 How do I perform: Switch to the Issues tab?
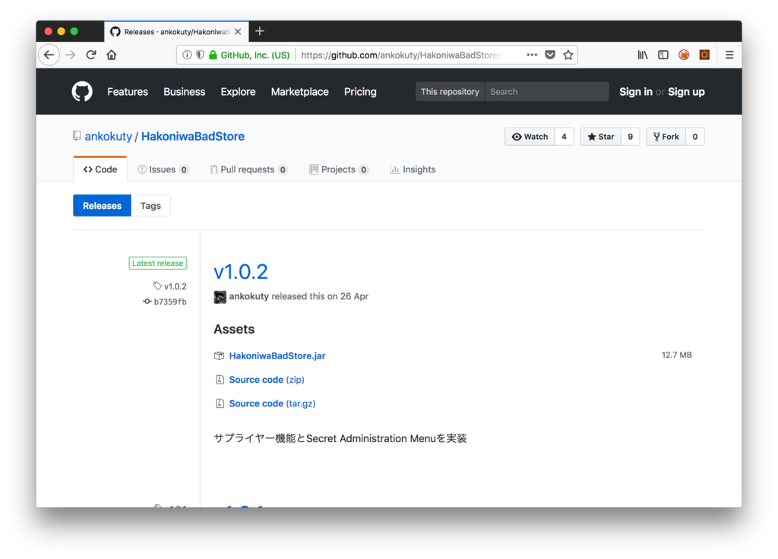coord(163,169)
